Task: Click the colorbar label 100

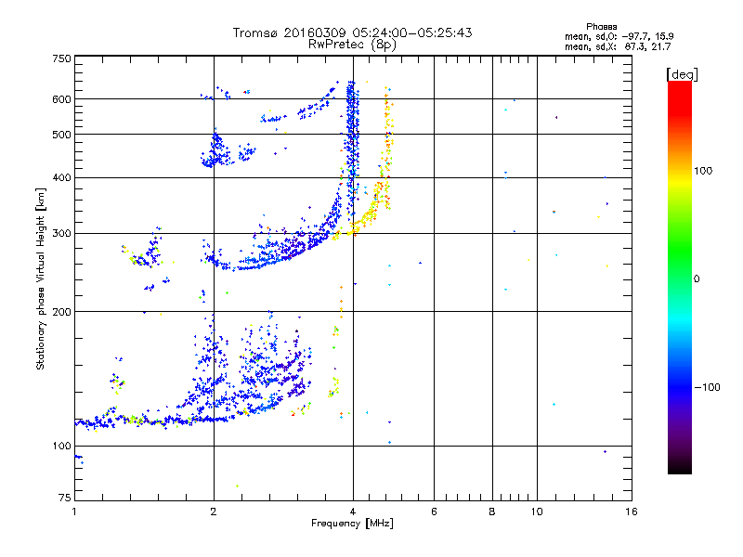Action: pyautogui.click(x=703, y=171)
